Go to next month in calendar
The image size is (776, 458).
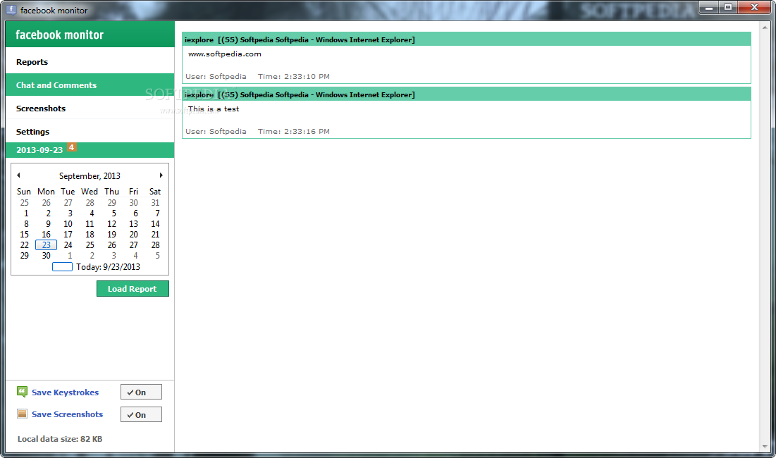click(161, 175)
